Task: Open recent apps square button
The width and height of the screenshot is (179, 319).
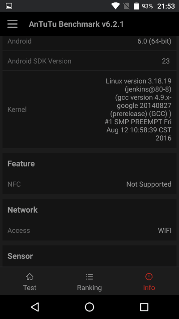Action: pyautogui.click(x=144, y=307)
